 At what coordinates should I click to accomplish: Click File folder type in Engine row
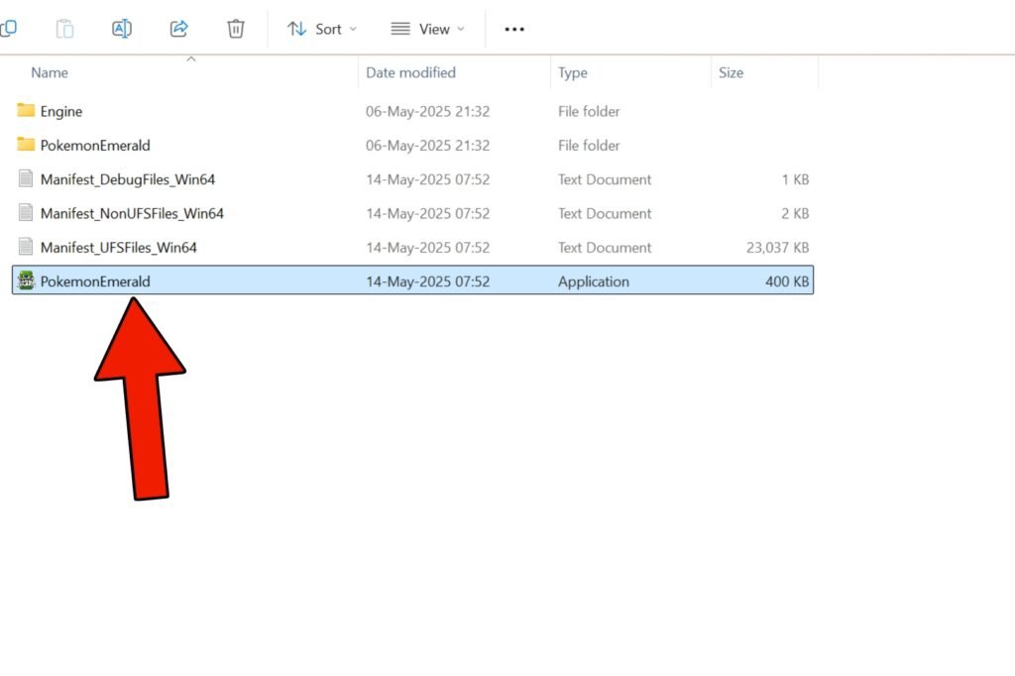589,111
